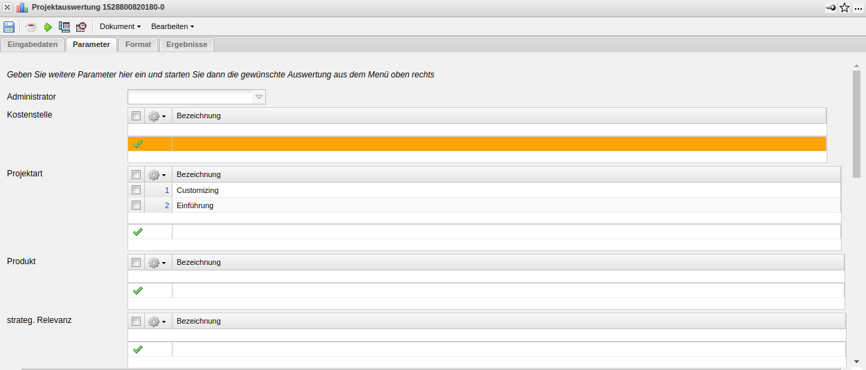Open the Dokument dropdown menu
Screen dimensions: 866x370
pos(120,27)
